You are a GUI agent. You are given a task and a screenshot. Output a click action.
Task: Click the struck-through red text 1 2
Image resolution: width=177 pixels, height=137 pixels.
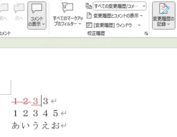pos(21,101)
